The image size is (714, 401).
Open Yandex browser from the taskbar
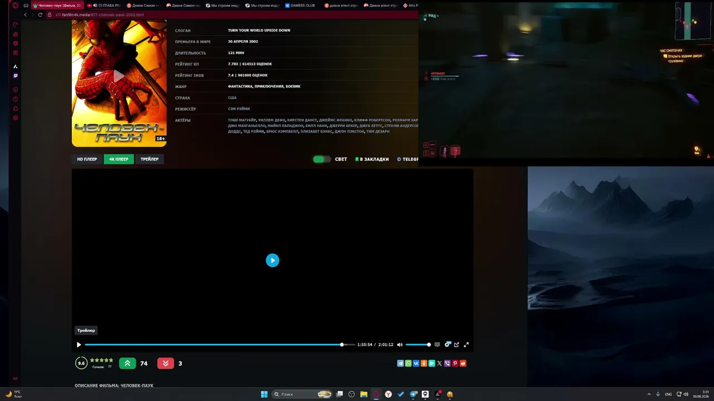(388, 394)
